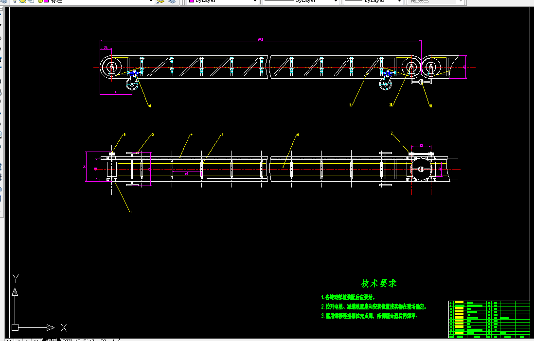
Task: Select the 26 dimension text in the side view
Action: [106, 48]
